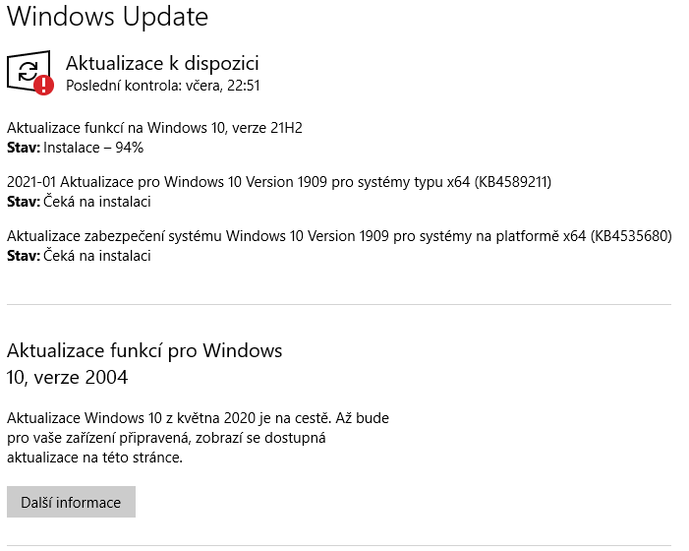Click the "10, verze 2004" heading line
Viewport: 689px width, 551px height.
click(x=67, y=377)
